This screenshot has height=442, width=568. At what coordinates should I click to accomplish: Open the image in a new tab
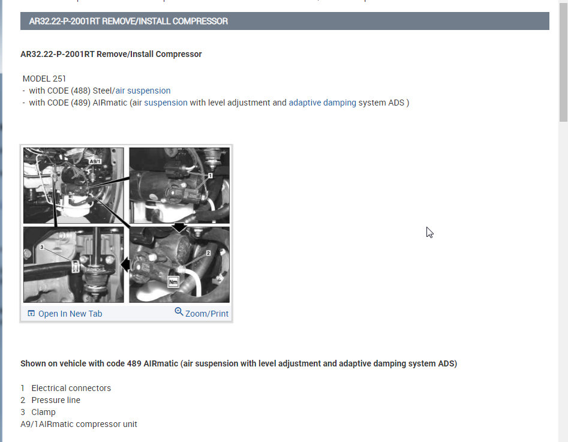[65, 314]
